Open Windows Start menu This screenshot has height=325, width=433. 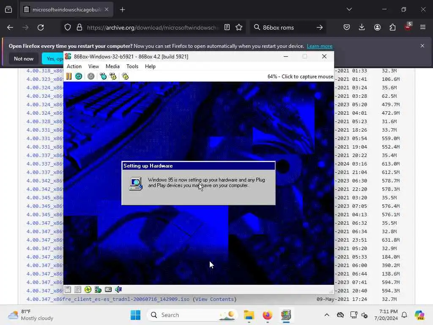click(x=135, y=315)
